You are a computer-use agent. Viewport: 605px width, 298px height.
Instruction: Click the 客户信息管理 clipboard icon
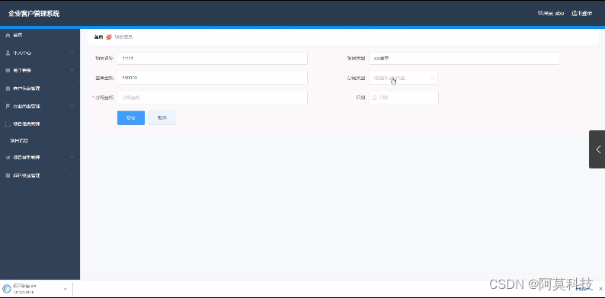[x=8, y=88]
